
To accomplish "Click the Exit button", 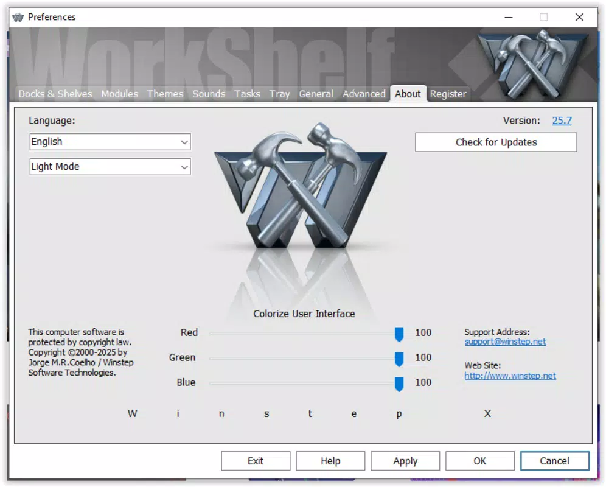I will [x=256, y=461].
